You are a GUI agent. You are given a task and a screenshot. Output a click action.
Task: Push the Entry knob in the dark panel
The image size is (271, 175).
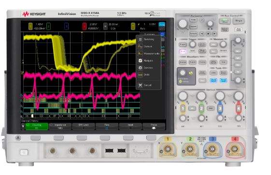183,73
